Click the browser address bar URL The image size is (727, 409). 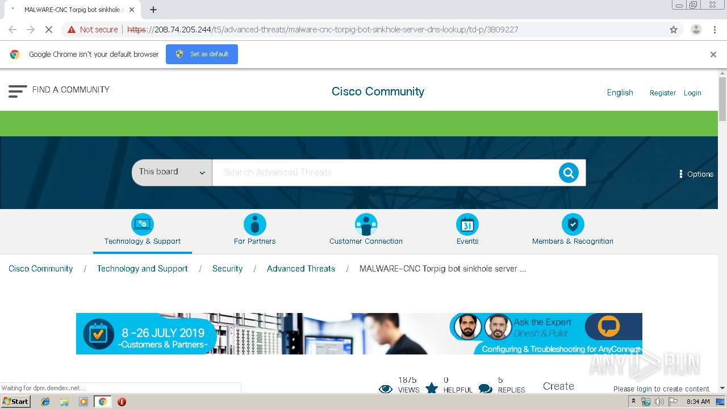(x=323, y=30)
